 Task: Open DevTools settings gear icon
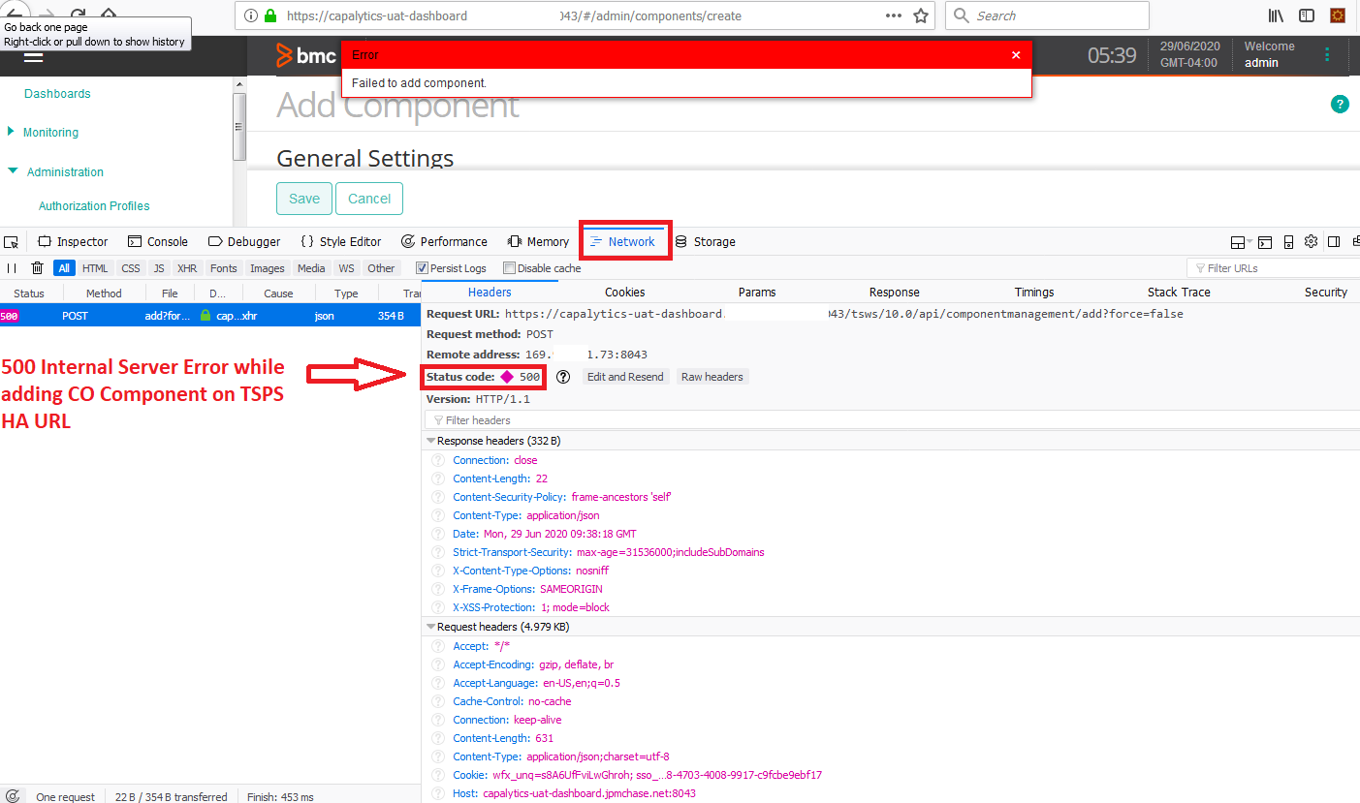tap(1311, 242)
